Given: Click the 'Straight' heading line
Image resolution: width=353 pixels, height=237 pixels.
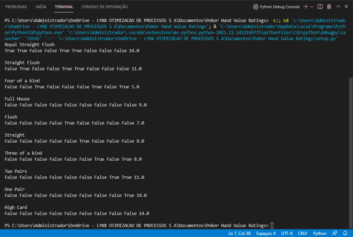Looking at the screenshot, I should tap(15, 135).
